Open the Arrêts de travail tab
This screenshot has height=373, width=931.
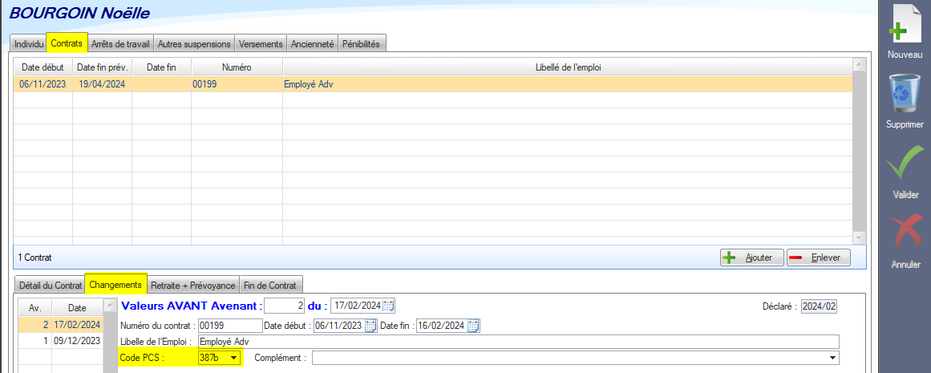coord(121,44)
